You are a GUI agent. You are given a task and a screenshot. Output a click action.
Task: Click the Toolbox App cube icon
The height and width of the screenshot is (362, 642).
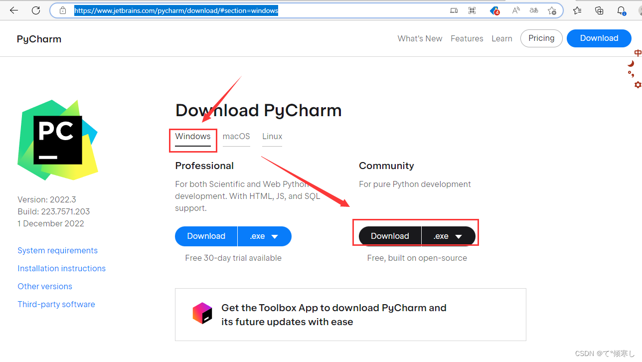tap(202, 313)
